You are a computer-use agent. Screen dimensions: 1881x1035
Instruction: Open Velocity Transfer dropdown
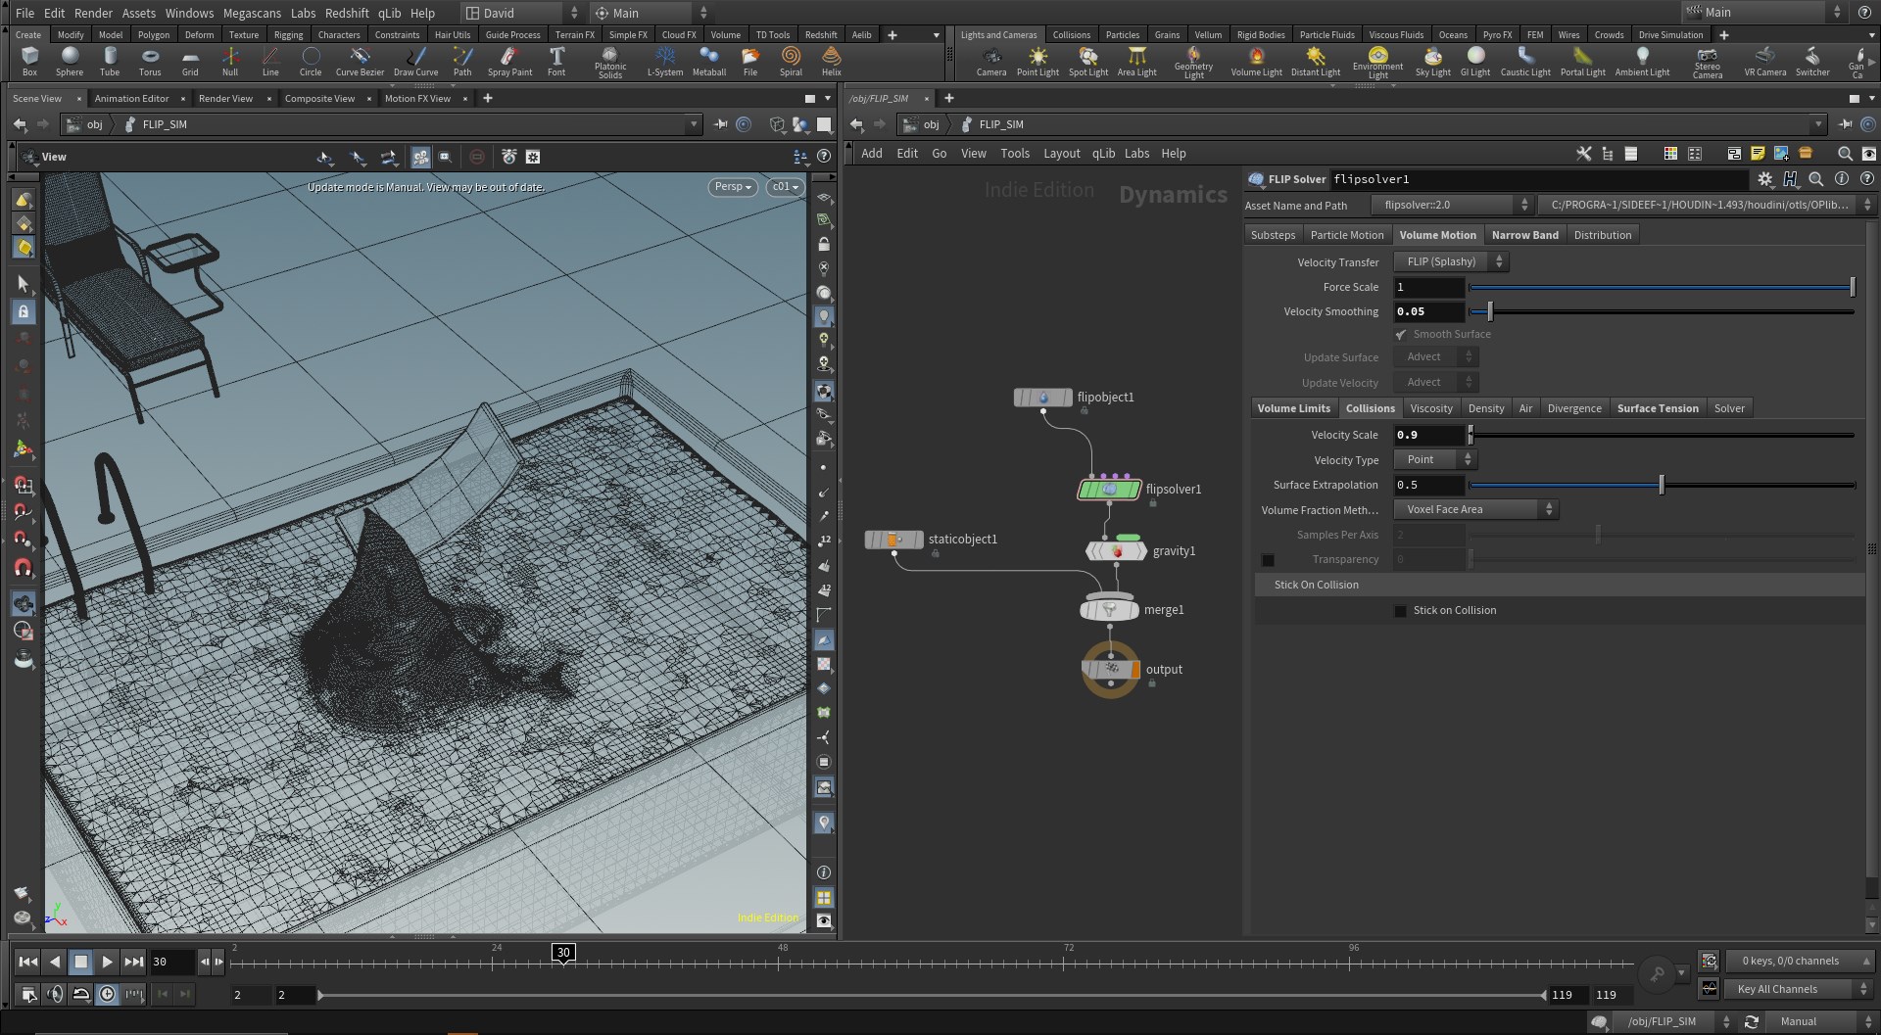click(x=1451, y=261)
